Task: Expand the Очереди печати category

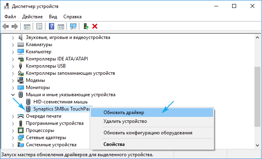Action: pos(13,116)
